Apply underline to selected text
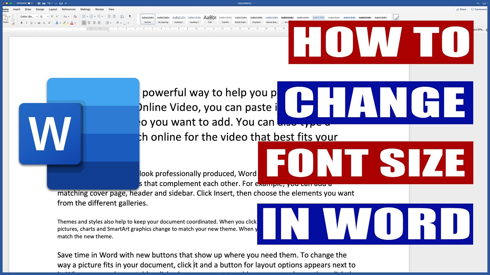Screen dimensions: 490x275 [x=32, y=23]
